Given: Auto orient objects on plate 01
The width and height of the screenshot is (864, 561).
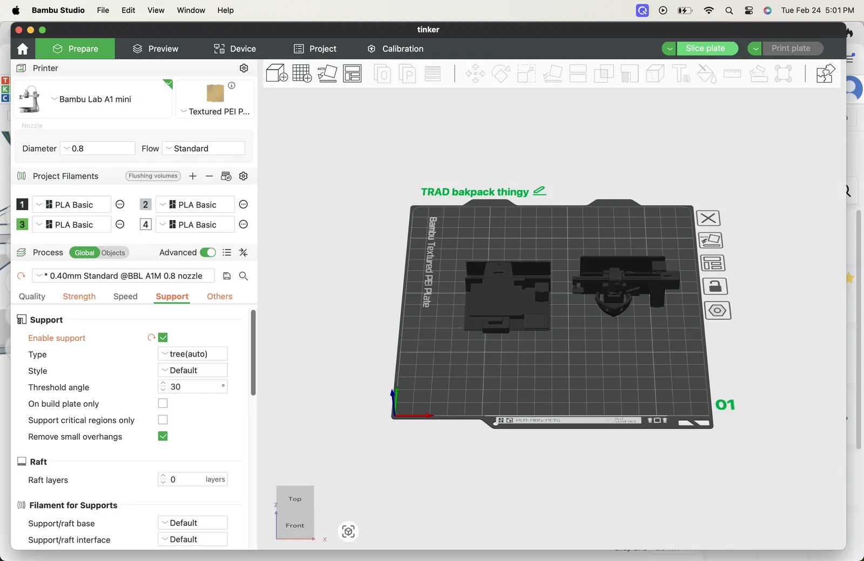Looking at the screenshot, I should (x=711, y=240).
